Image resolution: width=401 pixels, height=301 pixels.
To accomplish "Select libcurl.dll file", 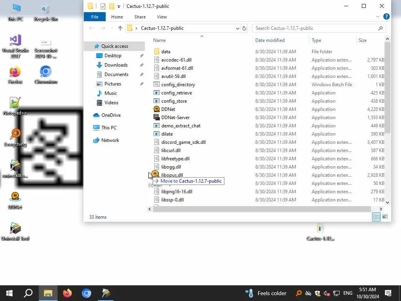I will coord(171,150).
